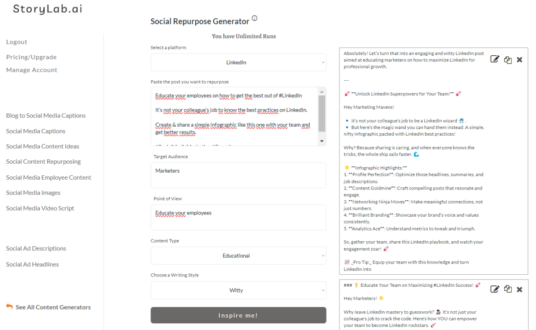Click the info icon beside Social Repurpose Generator
This screenshot has height=330, width=536.
point(255,18)
